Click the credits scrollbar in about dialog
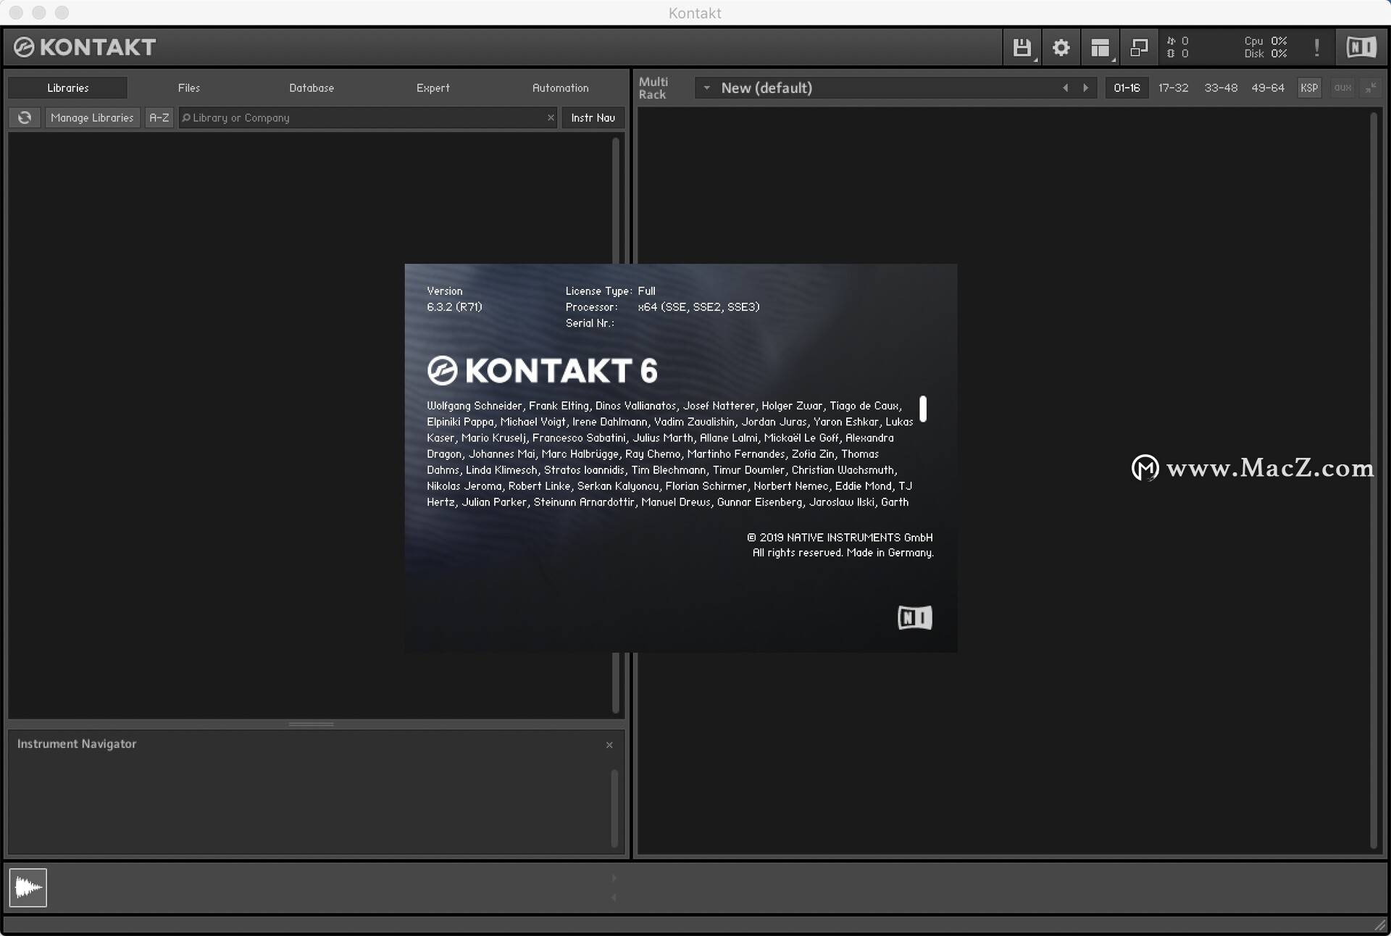1391x936 pixels. 923,409
